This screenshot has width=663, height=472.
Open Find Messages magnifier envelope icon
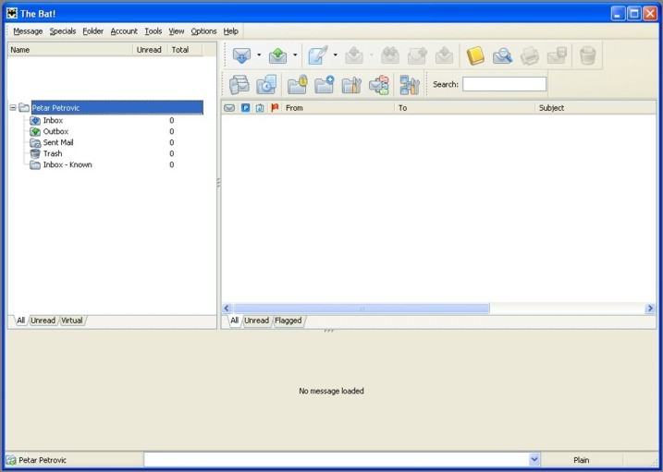click(x=502, y=55)
